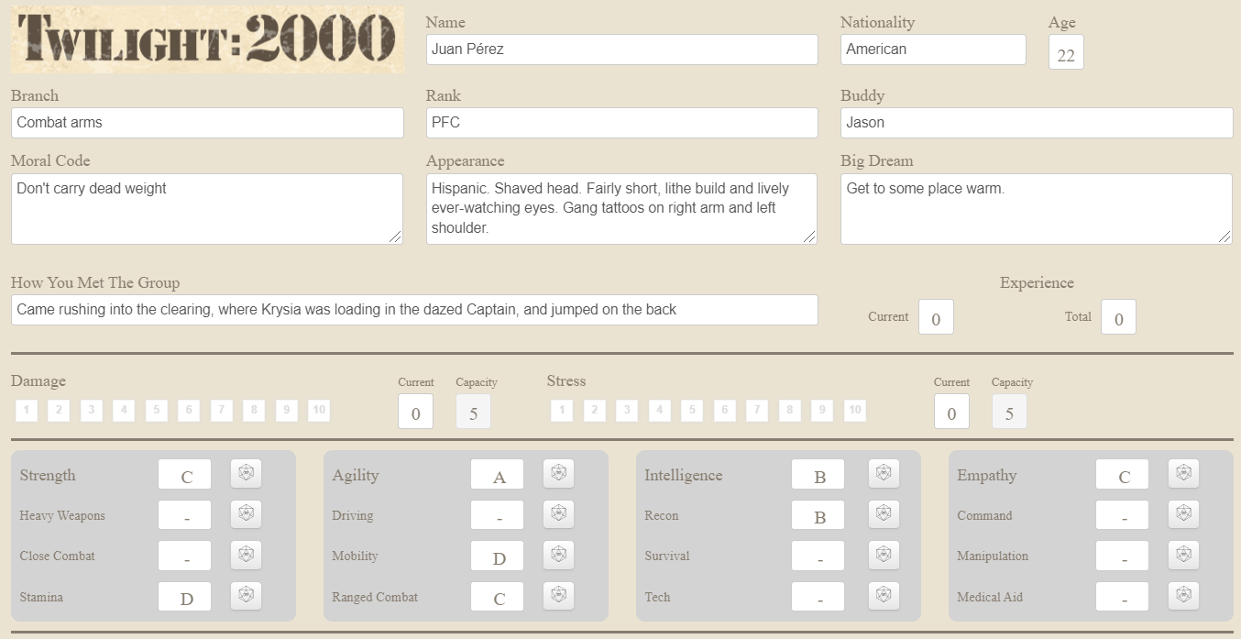This screenshot has width=1241, height=639.
Task: Roll the Recon skill dice
Action: point(883,514)
